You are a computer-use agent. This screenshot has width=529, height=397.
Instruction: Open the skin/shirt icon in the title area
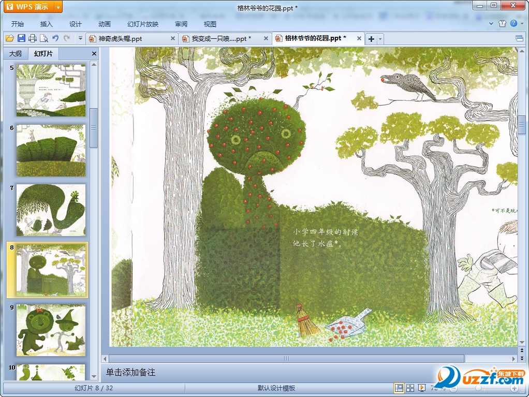503,23
